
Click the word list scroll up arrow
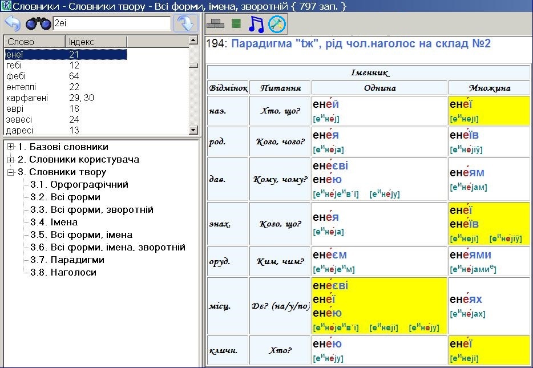click(193, 40)
